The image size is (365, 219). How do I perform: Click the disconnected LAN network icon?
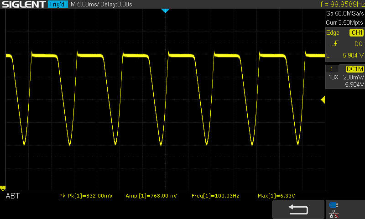[x=334, y=213]
